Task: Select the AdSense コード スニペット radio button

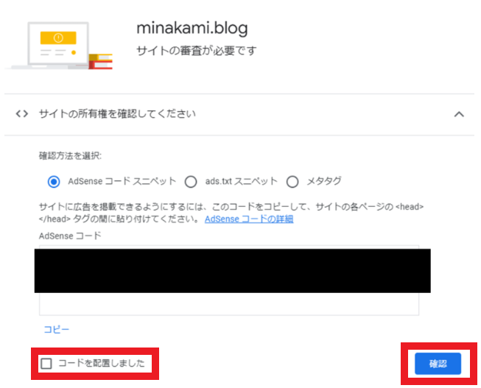Action: 54,182
